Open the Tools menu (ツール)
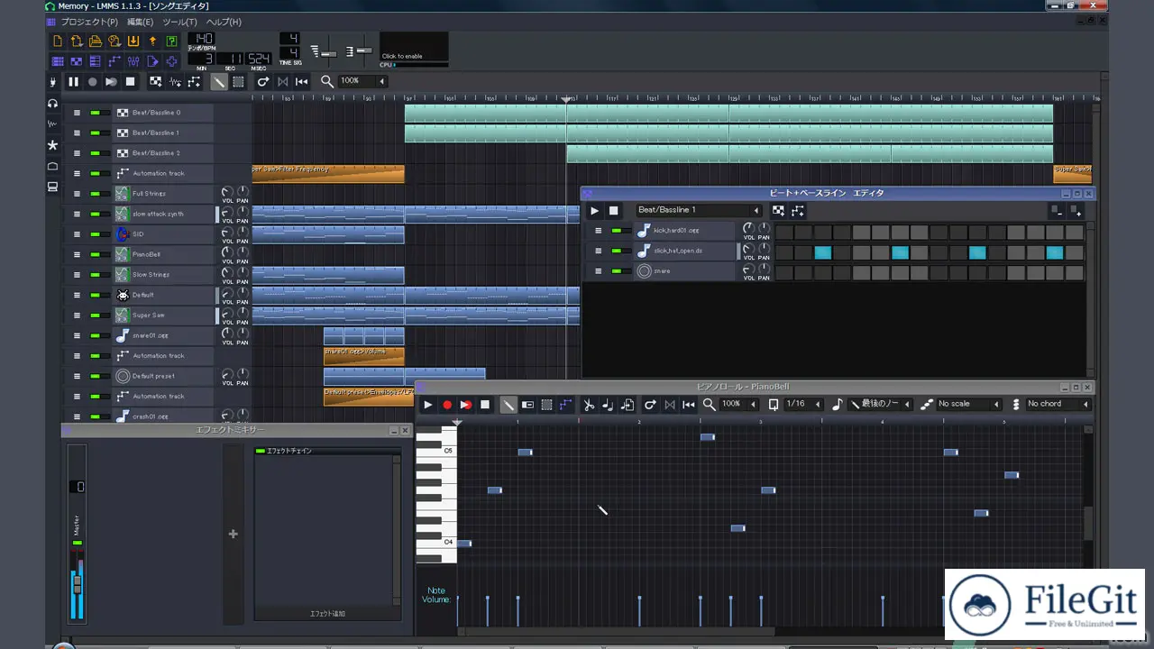 (x=179, y=22)
